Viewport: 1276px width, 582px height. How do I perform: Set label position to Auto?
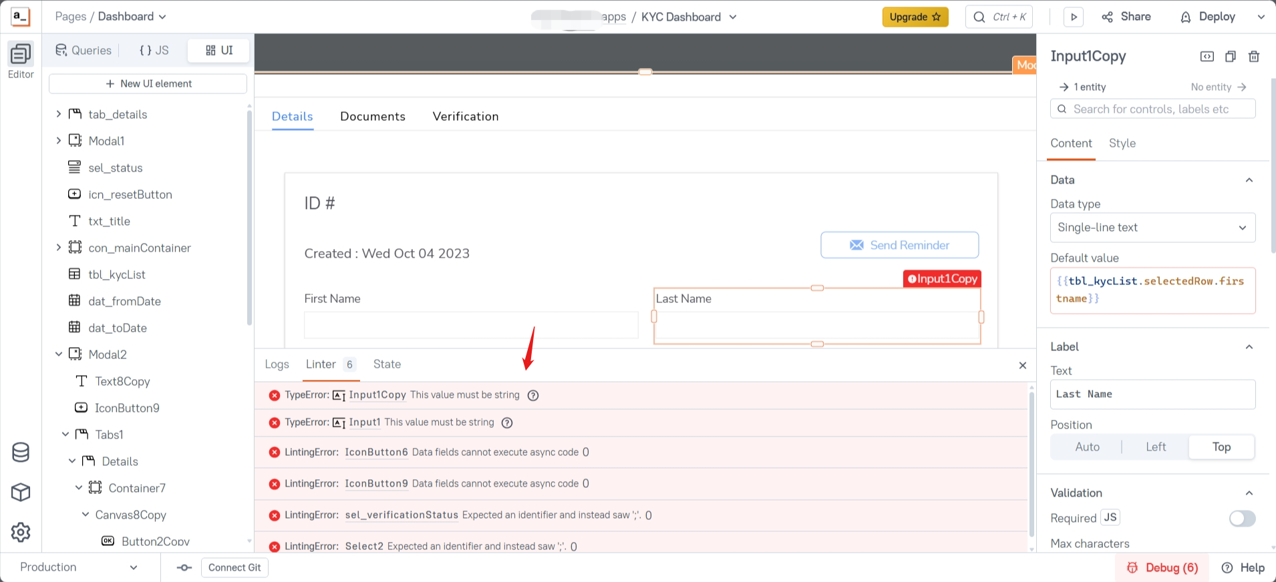[x=1087, y=447]
